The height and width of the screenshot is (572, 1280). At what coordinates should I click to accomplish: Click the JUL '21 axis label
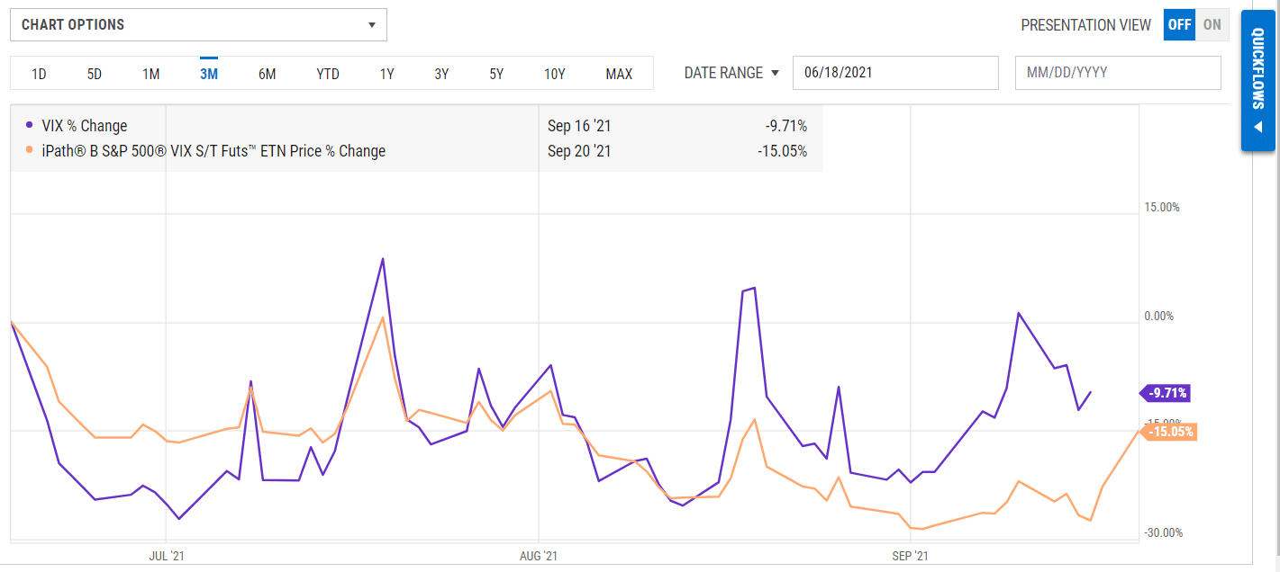[168, 556]
